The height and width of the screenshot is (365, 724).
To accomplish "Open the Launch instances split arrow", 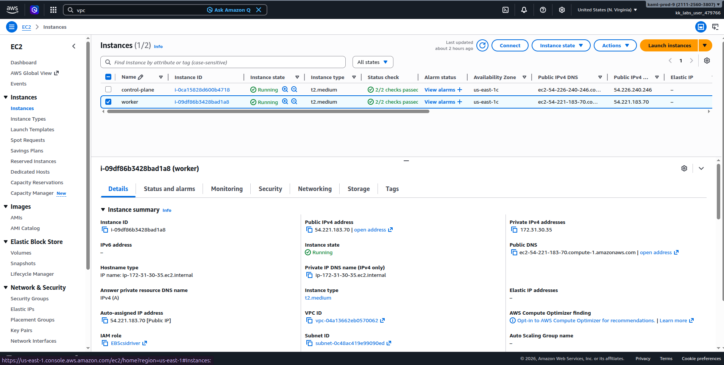I will click(705, 45).
